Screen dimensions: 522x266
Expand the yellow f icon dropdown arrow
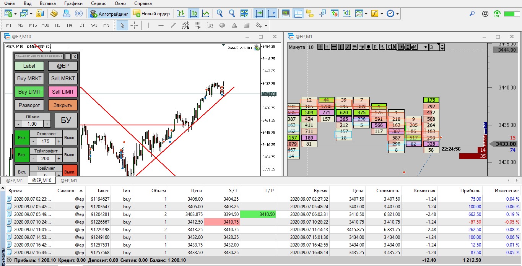coord(382,14)
